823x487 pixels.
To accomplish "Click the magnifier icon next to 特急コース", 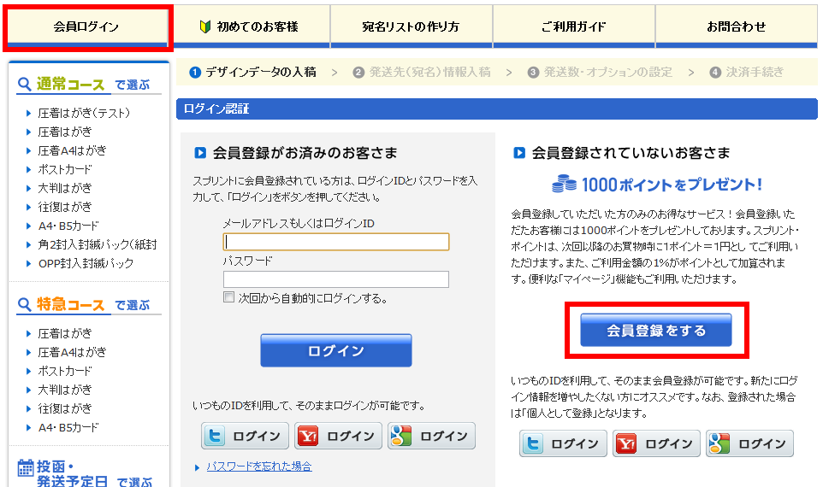I will point(24,304).
